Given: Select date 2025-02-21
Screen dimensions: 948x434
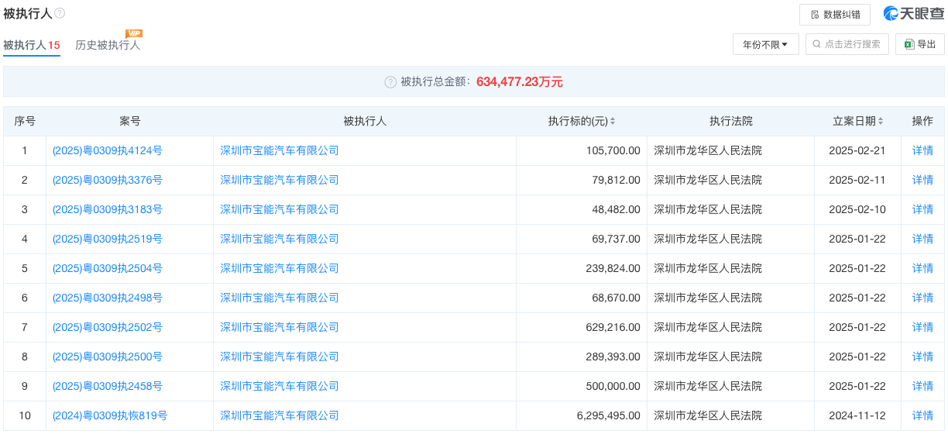Looking at the screenshot, I should 857,150.
